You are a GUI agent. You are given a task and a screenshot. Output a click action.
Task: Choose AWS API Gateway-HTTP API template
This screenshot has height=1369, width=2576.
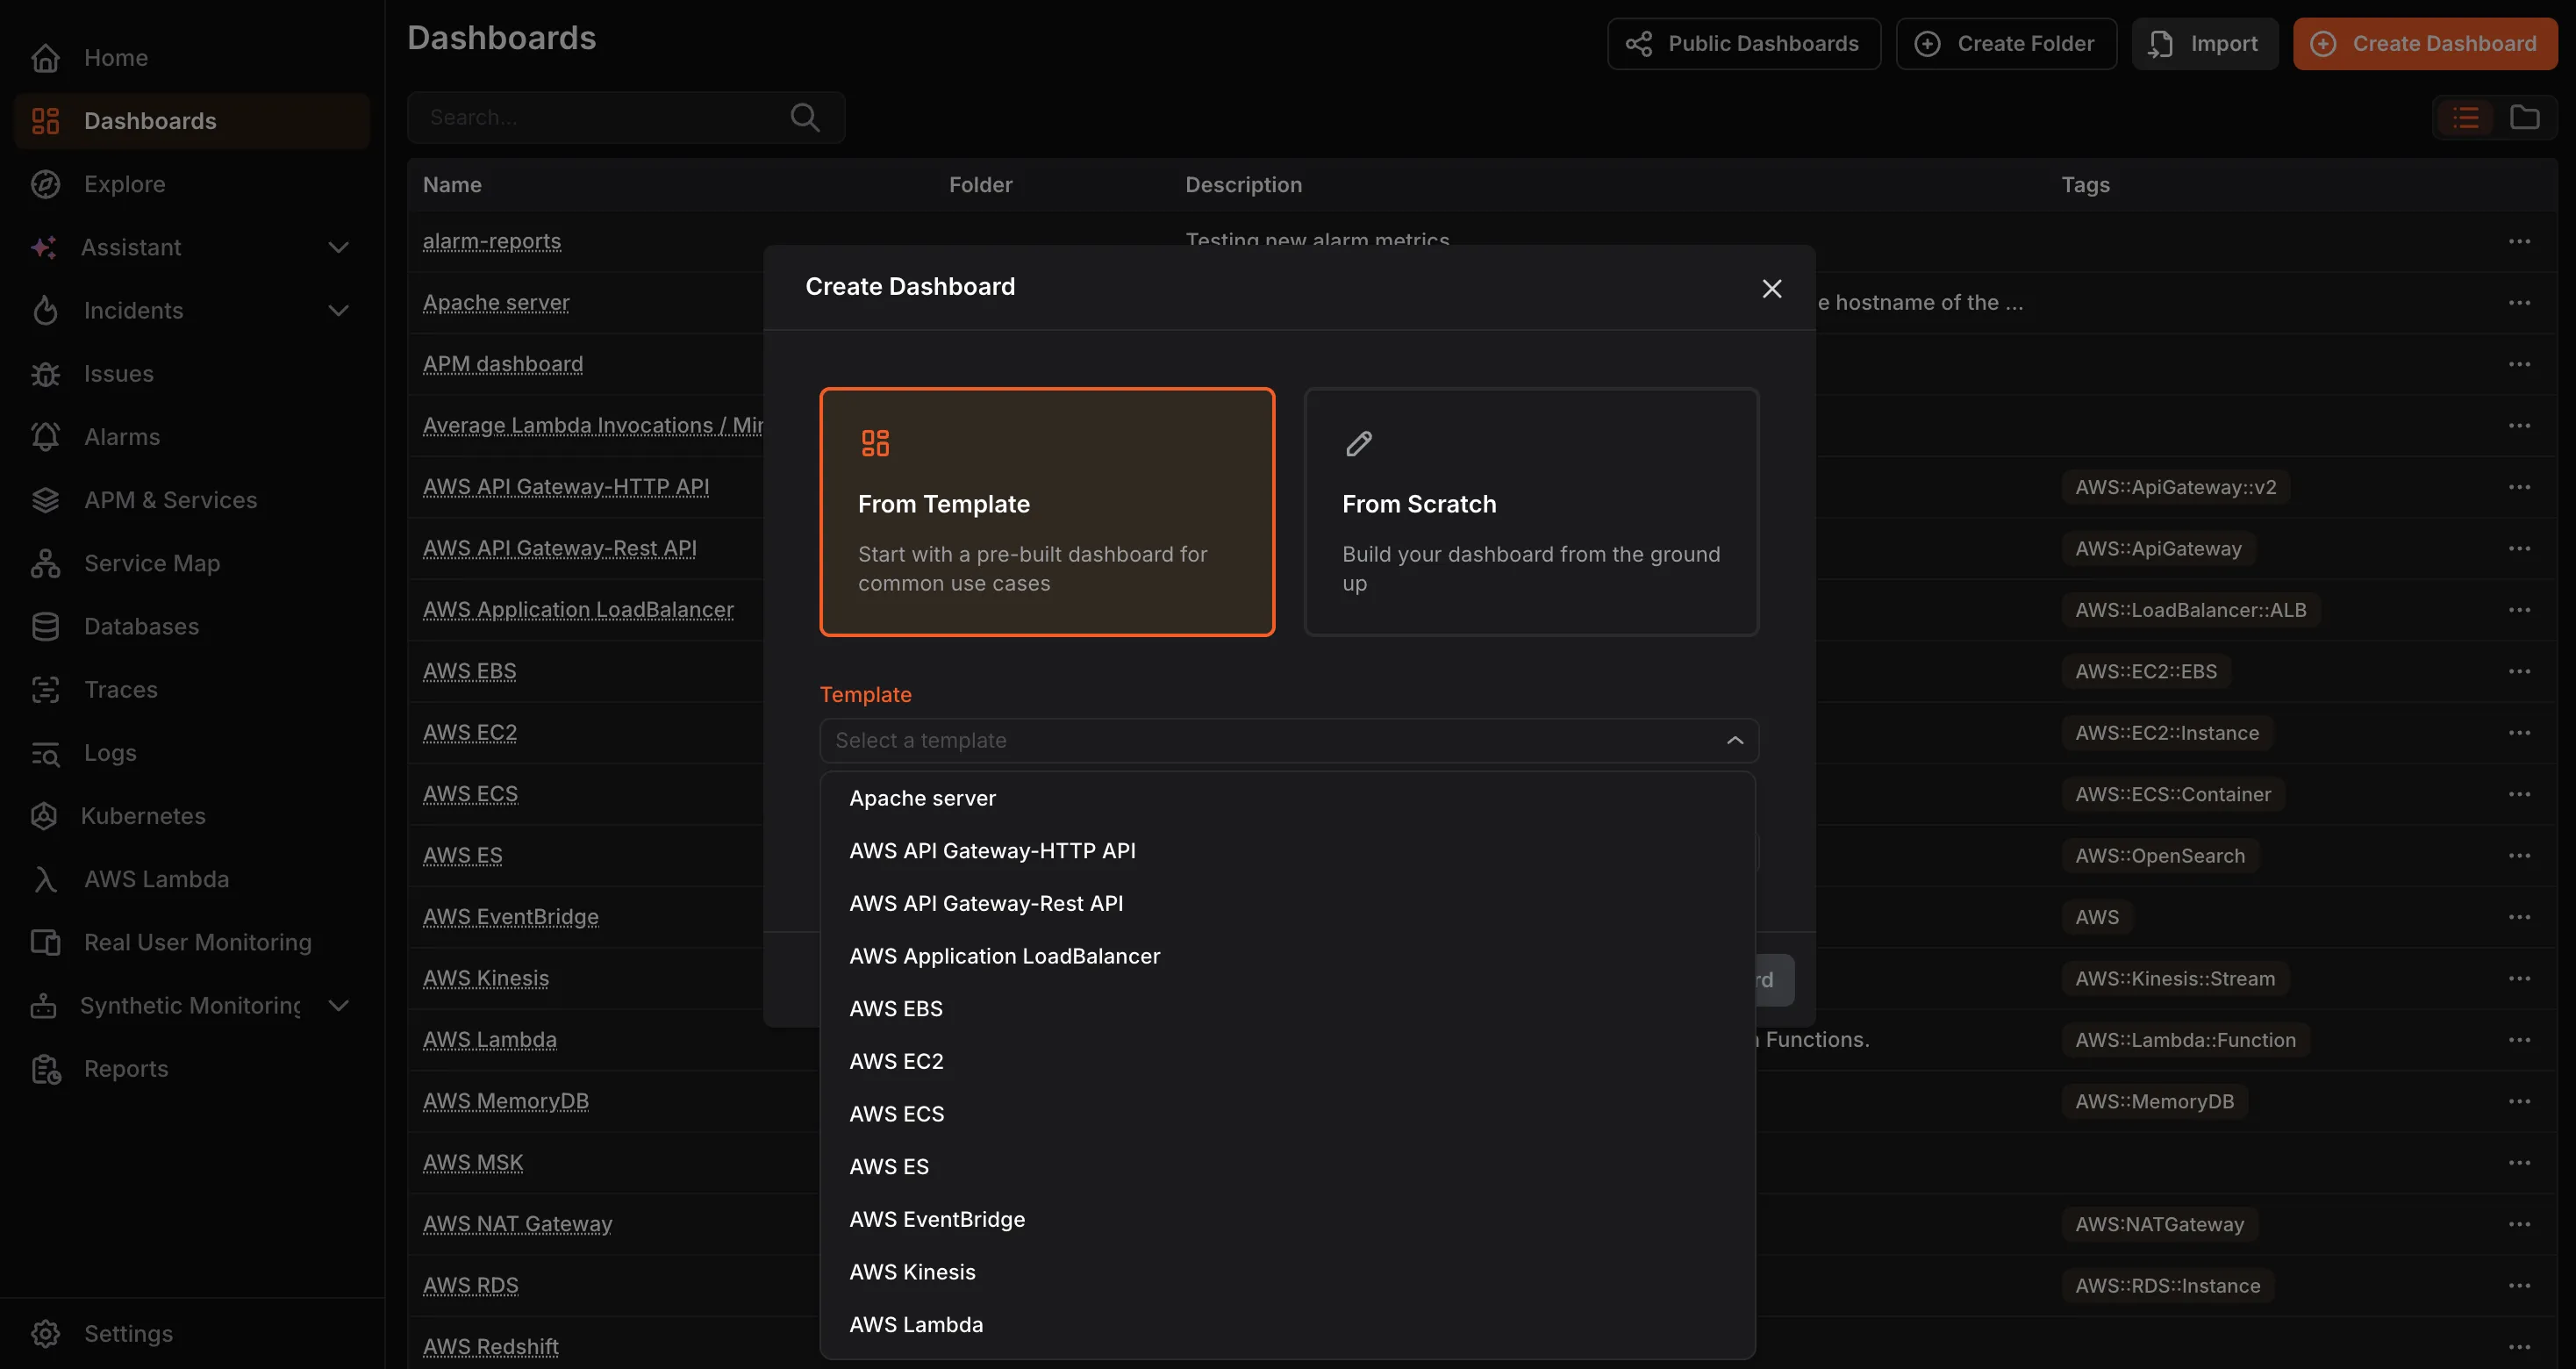coord(1288,851)
